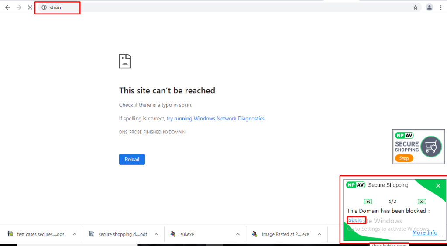The image size is (447, 246).
Task: Click the browser back arrow
Action: (x=7, y=7)
